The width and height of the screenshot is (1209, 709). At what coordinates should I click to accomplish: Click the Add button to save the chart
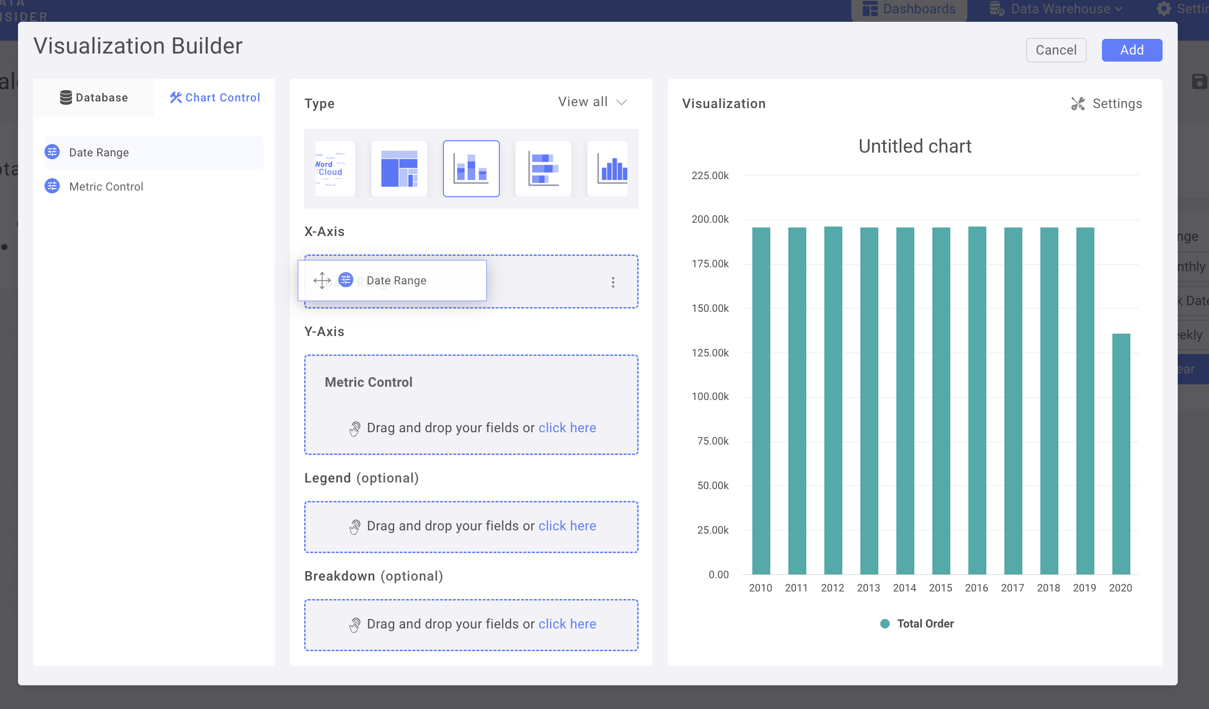coord(1131,49)
